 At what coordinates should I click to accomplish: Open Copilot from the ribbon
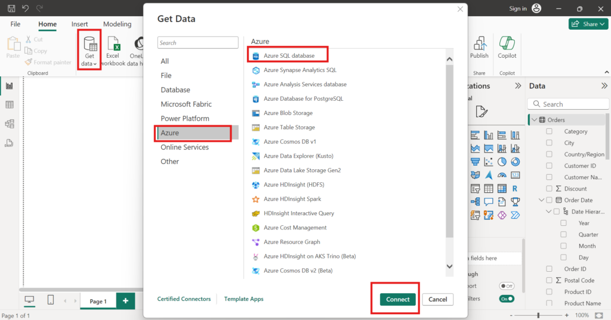coord(507,48)
